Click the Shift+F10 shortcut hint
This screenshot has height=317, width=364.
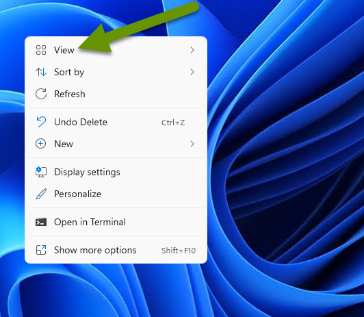[x=179, y=251]
